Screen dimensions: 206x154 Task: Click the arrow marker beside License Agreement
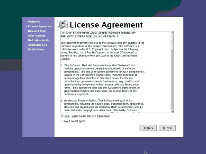[26, 26]
